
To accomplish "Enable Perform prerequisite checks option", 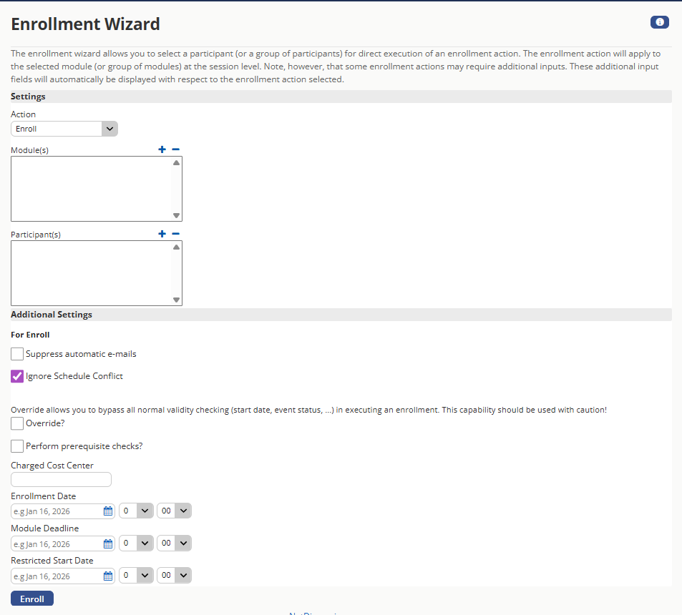I will (17, 446).
